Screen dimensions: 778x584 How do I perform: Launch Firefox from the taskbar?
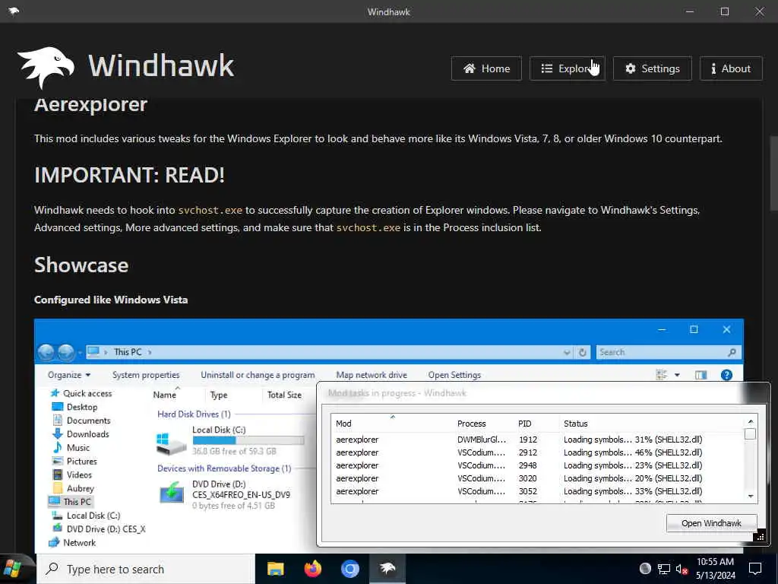(x=312, y=569)
